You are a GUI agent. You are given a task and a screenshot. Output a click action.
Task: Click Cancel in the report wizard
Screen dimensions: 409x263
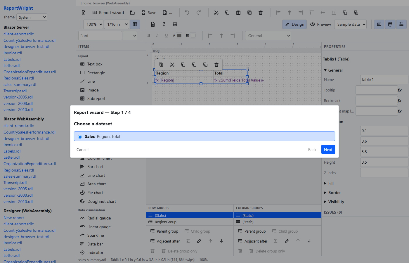82,150
